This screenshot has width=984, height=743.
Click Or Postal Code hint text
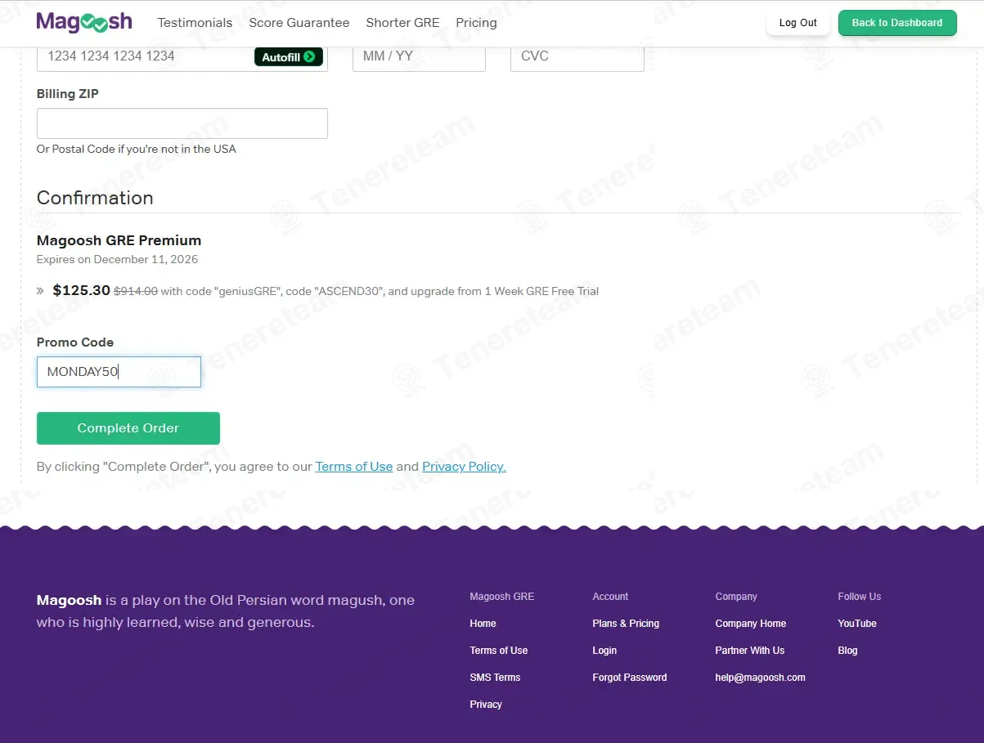pyautogui.click(x=137, y=149)
